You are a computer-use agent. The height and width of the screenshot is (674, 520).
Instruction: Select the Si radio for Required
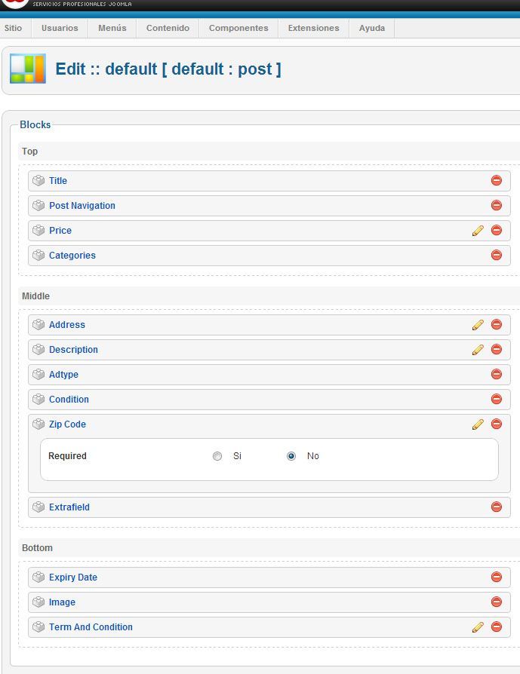click(x=217, y=456)
